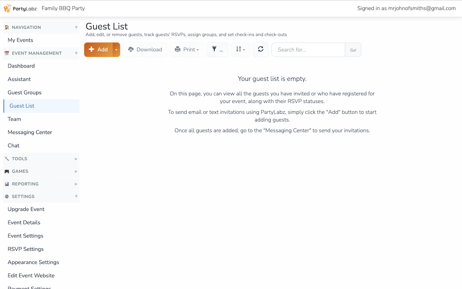Open the Add button dropdown arrow
Screen dimensions: 462x289
pyautogui.click(x=116, y=50)
